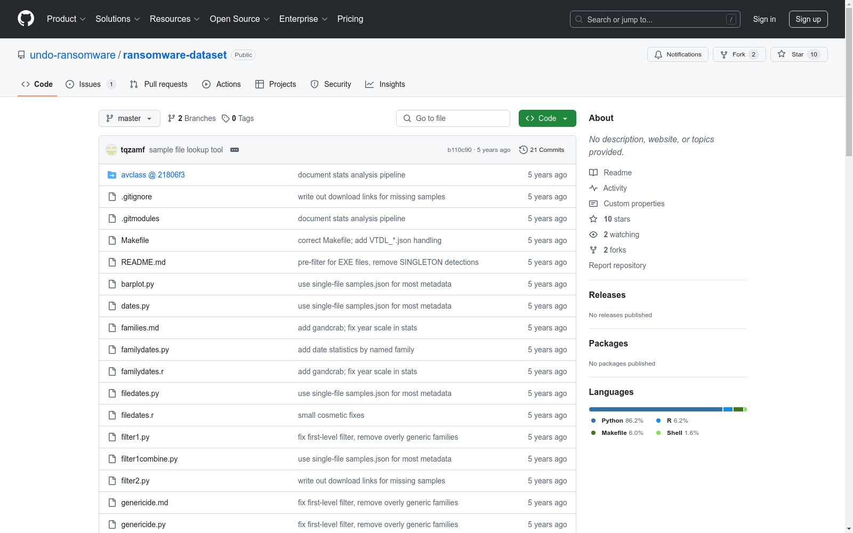Switch to the Projects tab
Image resolution: width=853 pixels, height=533 pixels.
[276, 84]
